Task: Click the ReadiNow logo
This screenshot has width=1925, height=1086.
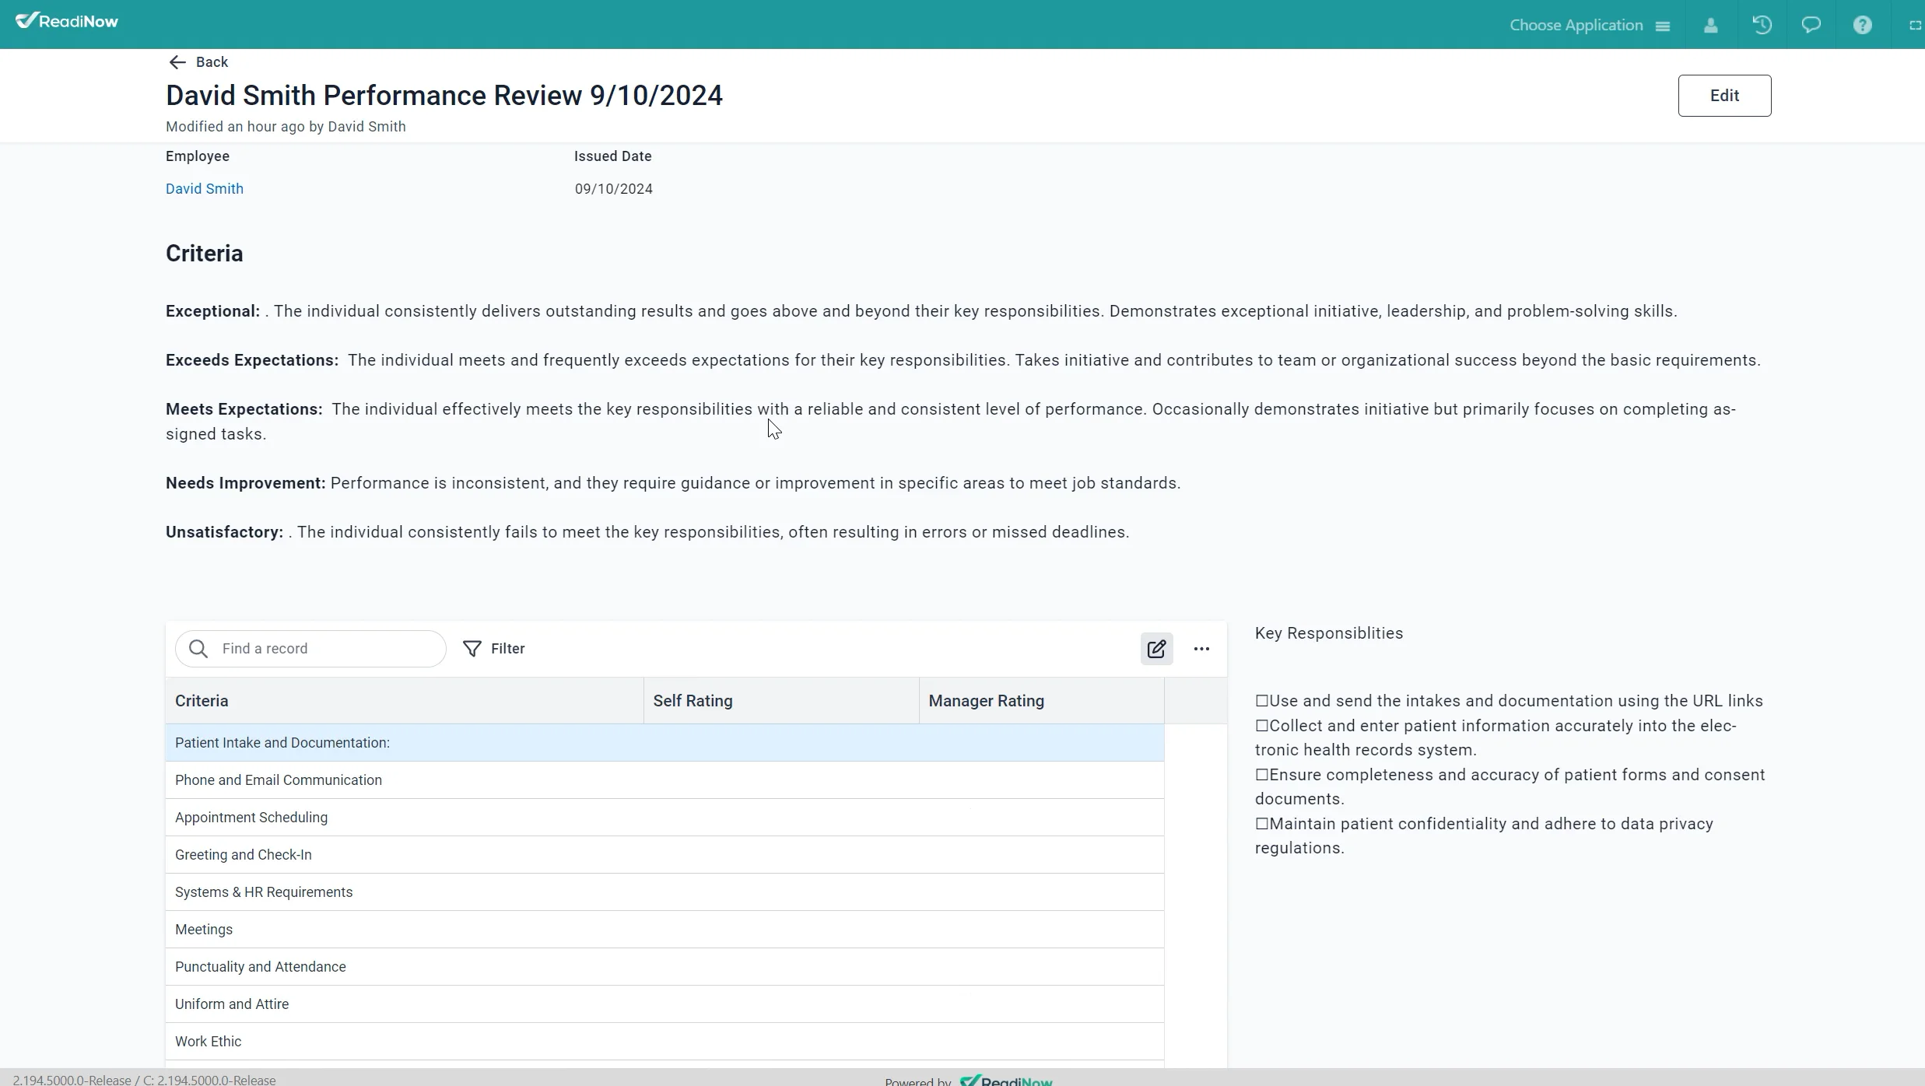Action: (x=67, y=21)
